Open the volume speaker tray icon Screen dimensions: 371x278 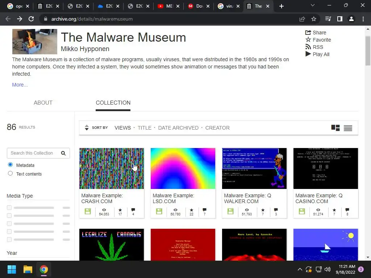(328, 269)
